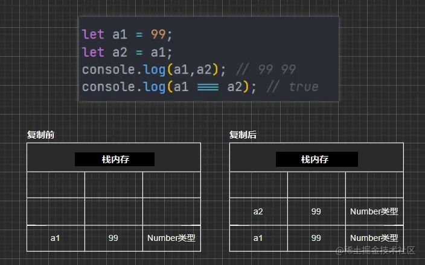This screenshot has height=265, width=425.
Task: Click the "99" cell in the 复制前 table
Action: pyautogui.click(x=113, y=238)
